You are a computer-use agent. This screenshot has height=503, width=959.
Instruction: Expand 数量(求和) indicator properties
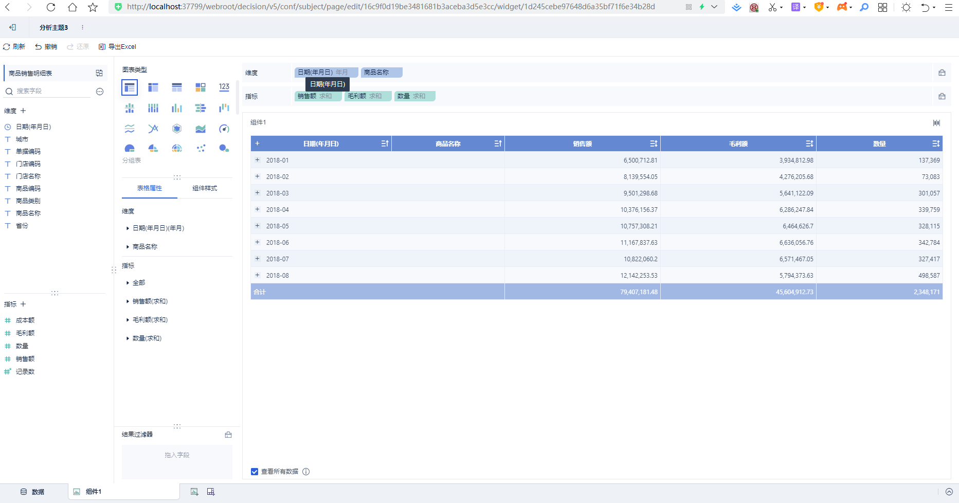128,338
